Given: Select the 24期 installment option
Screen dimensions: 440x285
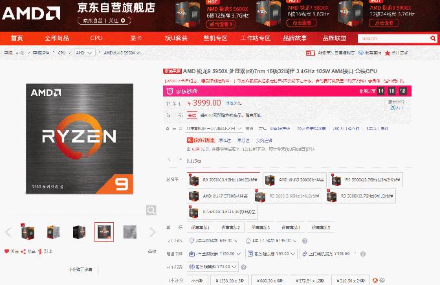Looking at the screenshot, I should tap(351, 280).
